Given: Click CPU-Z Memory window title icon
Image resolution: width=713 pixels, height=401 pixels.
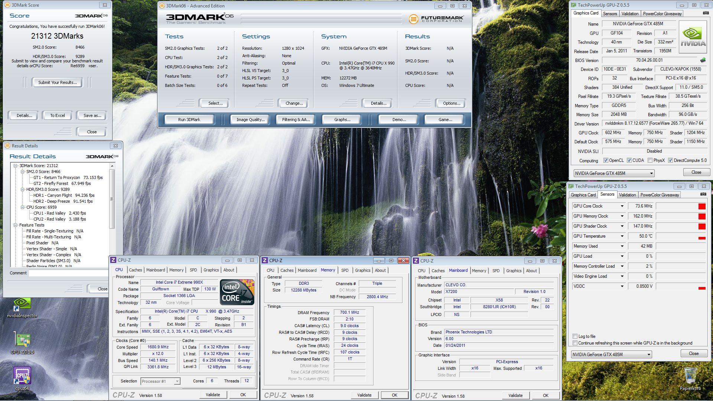Looking at the screenshot, I should 265,261.
